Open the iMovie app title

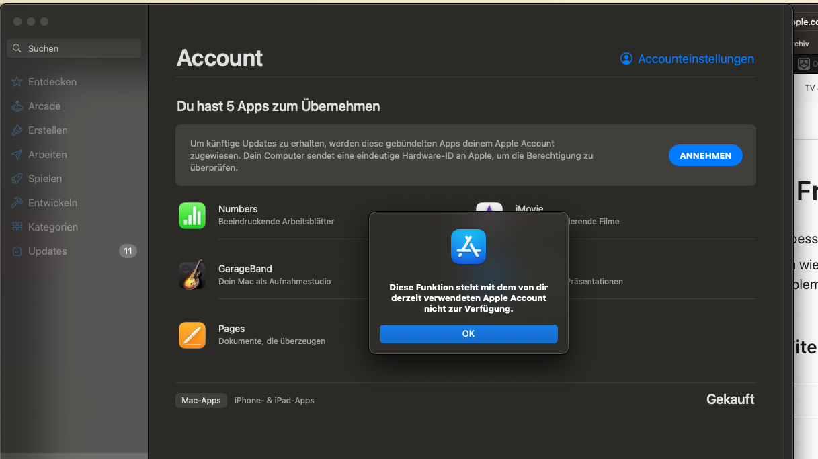tap(529, 208)
